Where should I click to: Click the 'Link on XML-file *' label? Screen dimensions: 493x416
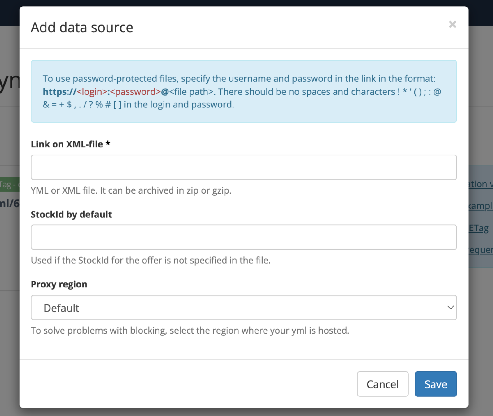pyautogui.click(x=70, y=144)
